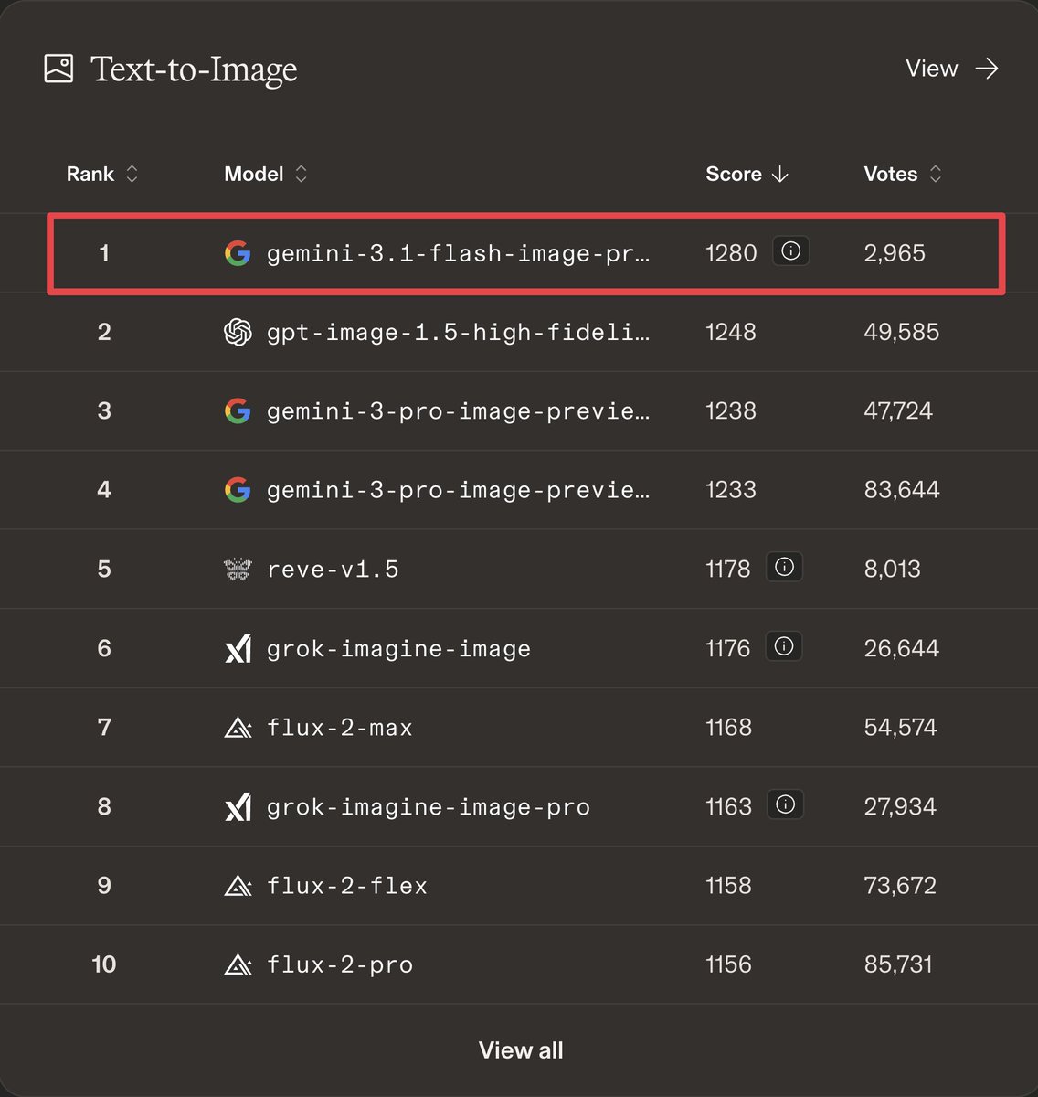Sort table by the Votes column header
1038x1097 pixels.
point(903,174)
